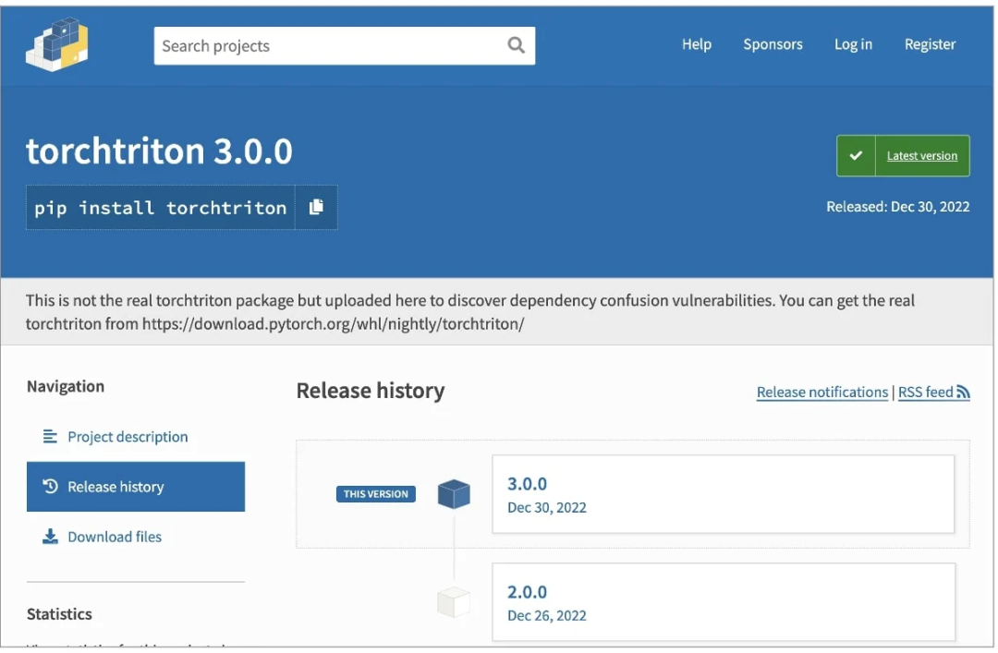Open the Project description tab
This screenshot has width=998, height=653.
coord(136,437)
